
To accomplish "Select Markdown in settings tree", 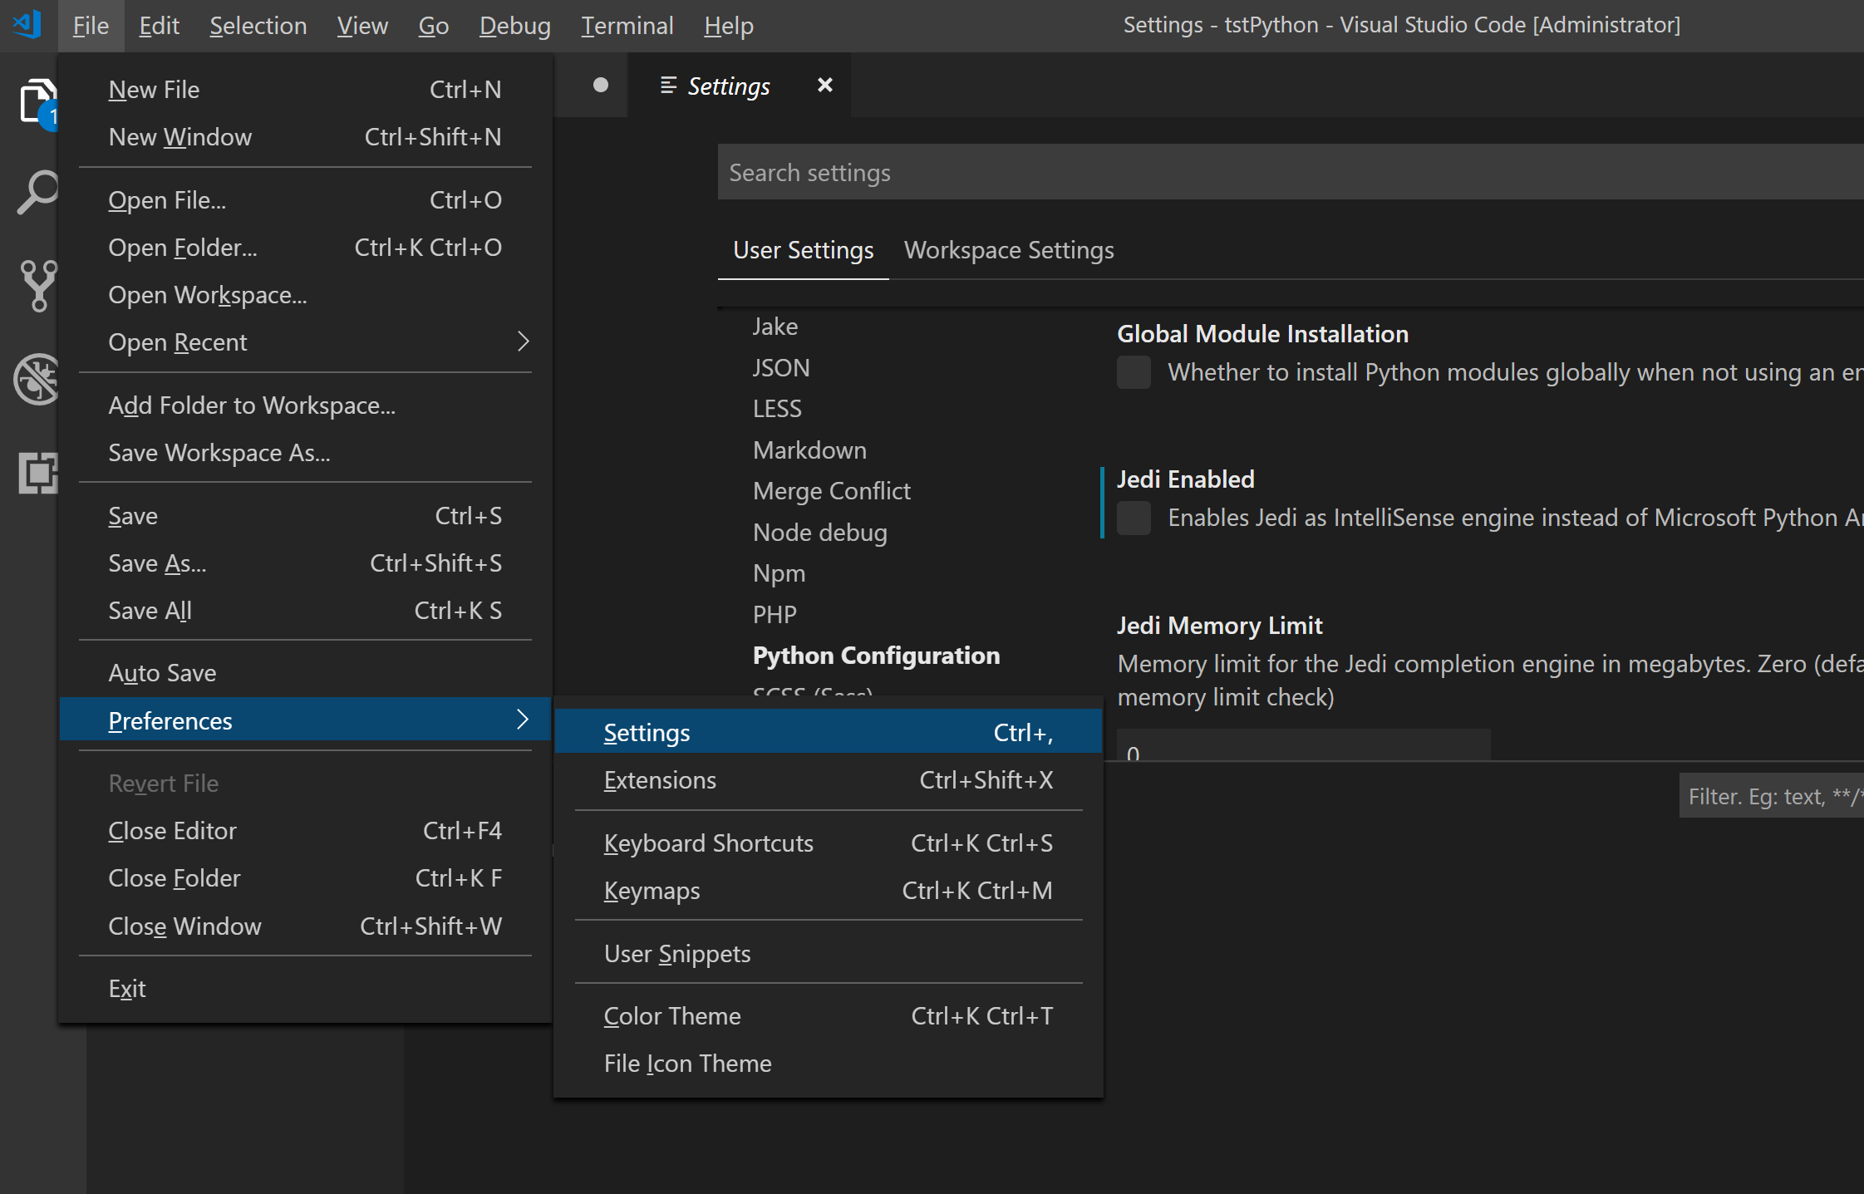I will coord(809,450).
